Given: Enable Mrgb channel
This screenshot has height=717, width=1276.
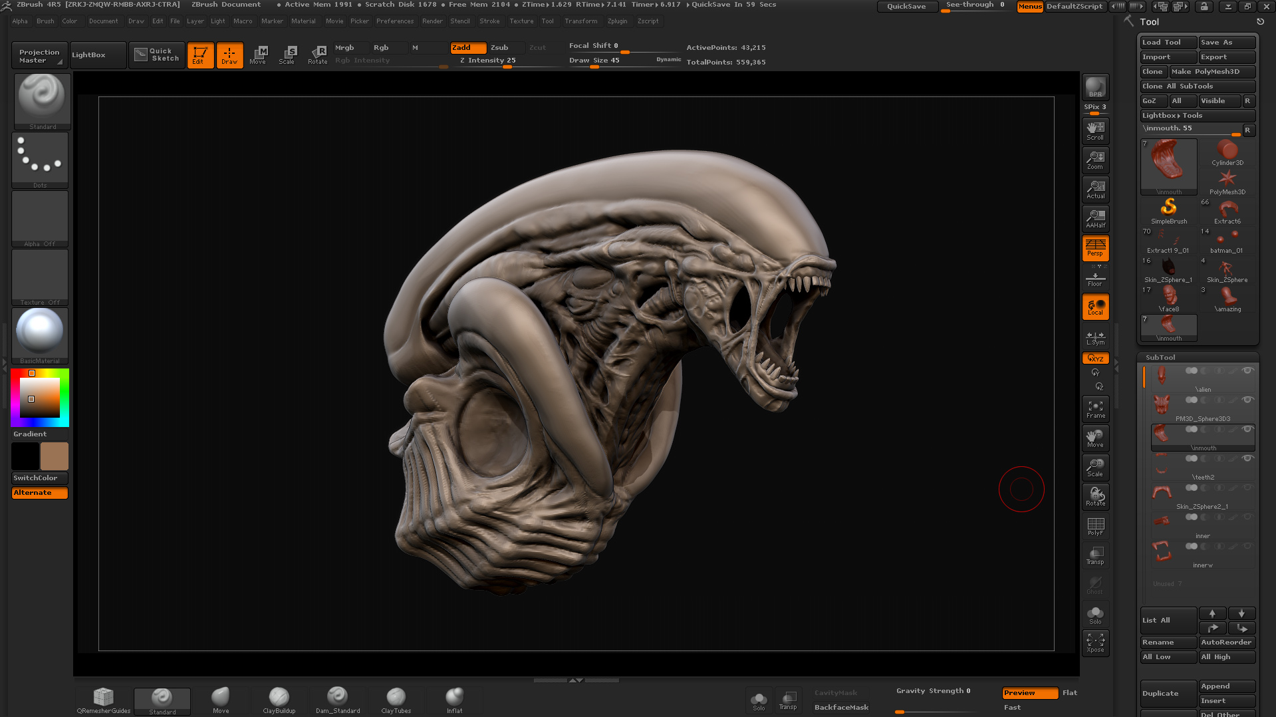Looking at the screenshot, I should point(351,48).
